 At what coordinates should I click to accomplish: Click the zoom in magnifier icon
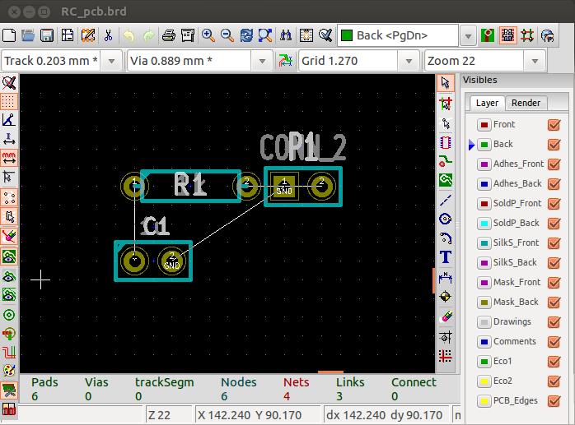click(x=208, y=35)
